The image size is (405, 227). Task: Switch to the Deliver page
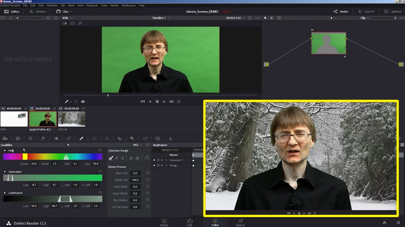point(240,223)
